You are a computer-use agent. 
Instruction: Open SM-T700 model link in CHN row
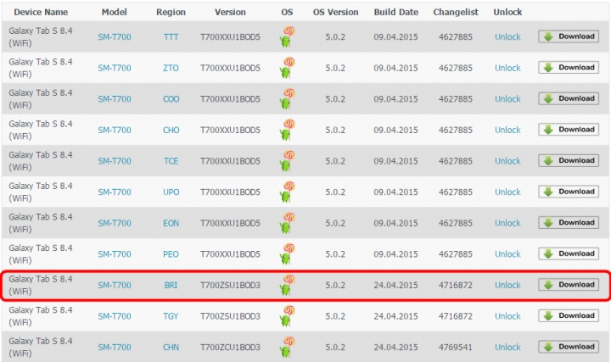(115, 348)
